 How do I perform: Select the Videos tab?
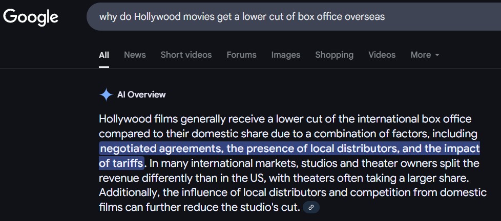coord(382,55)
